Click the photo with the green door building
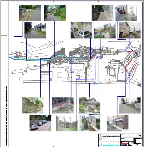The height and width of the screenshot is (147, 145). click(x=118, y=123)
